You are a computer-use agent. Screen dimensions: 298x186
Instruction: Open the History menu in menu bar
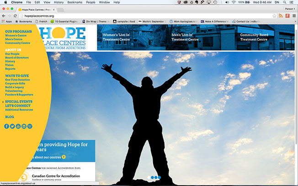(59, 2)
